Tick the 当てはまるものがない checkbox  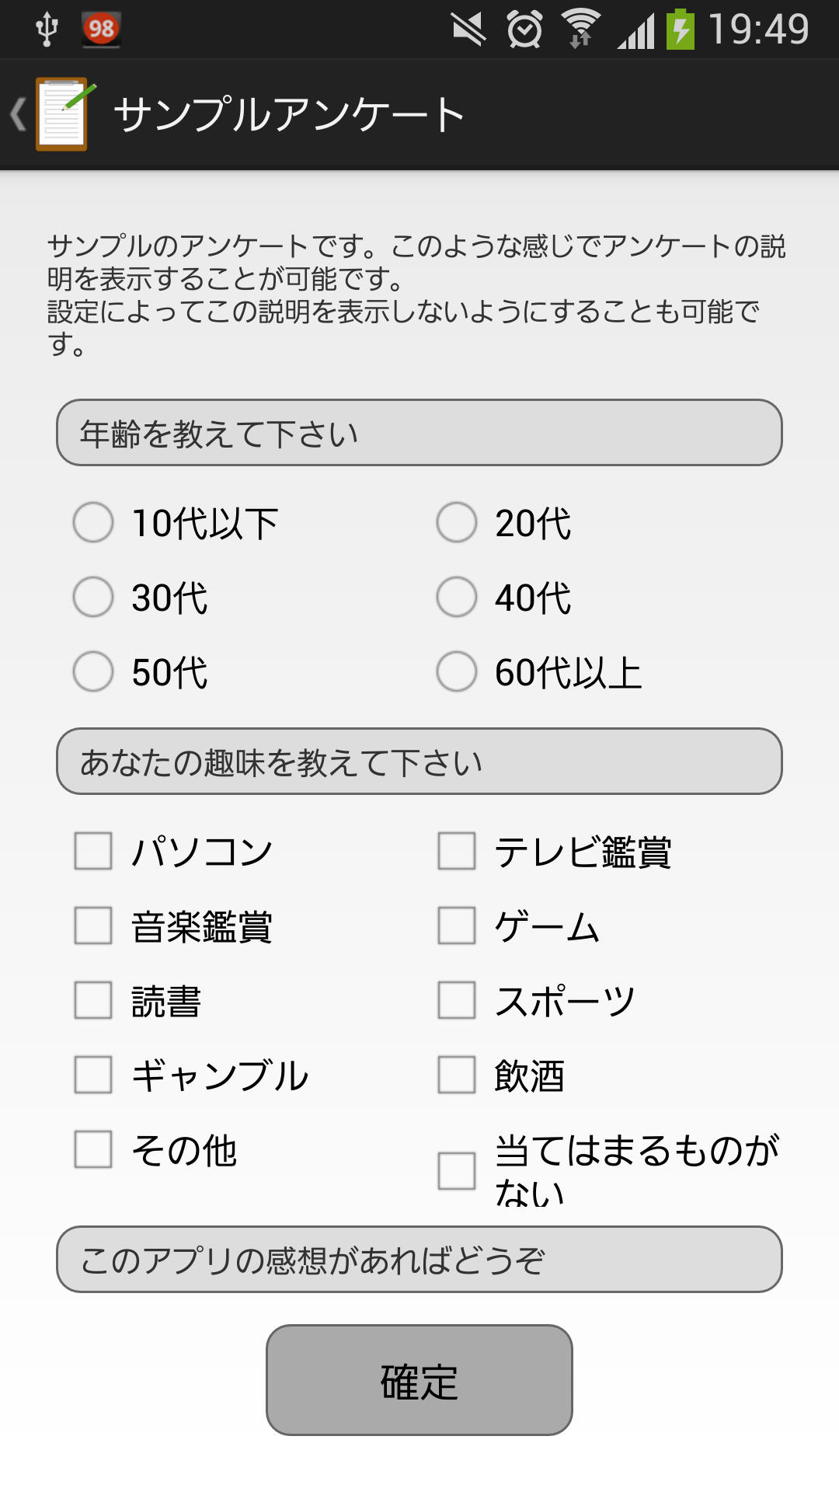[457, 1170]
